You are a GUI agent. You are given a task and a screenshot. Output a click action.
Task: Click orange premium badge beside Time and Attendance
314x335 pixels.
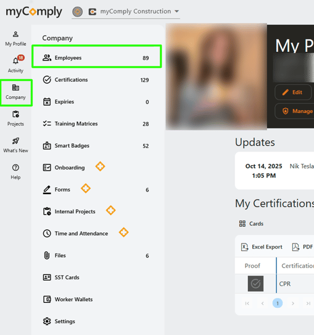pos(123,232)
